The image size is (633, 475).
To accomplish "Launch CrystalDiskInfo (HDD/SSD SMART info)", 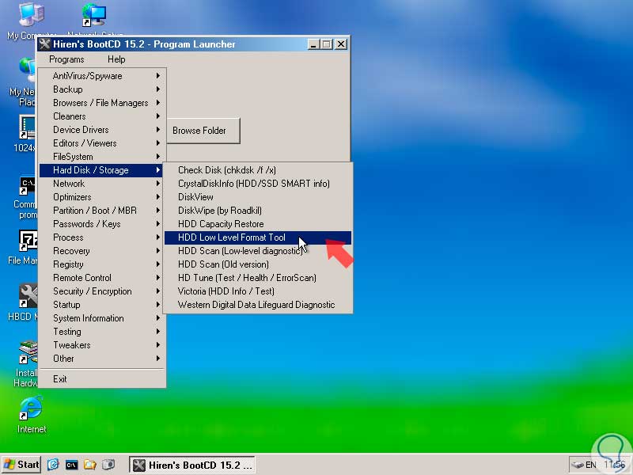I will pos(258,184).
